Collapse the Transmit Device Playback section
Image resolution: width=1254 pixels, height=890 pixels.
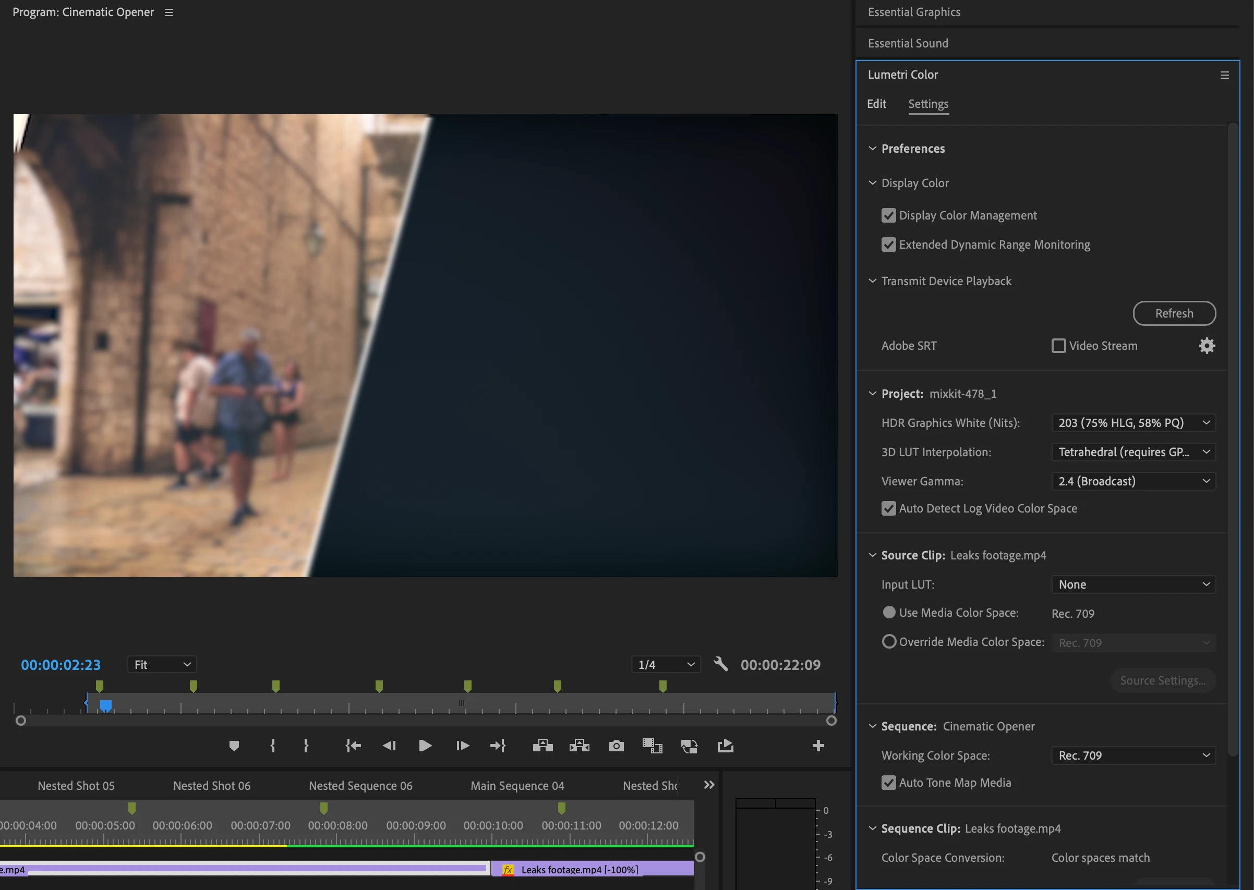[x=872, y=281]
